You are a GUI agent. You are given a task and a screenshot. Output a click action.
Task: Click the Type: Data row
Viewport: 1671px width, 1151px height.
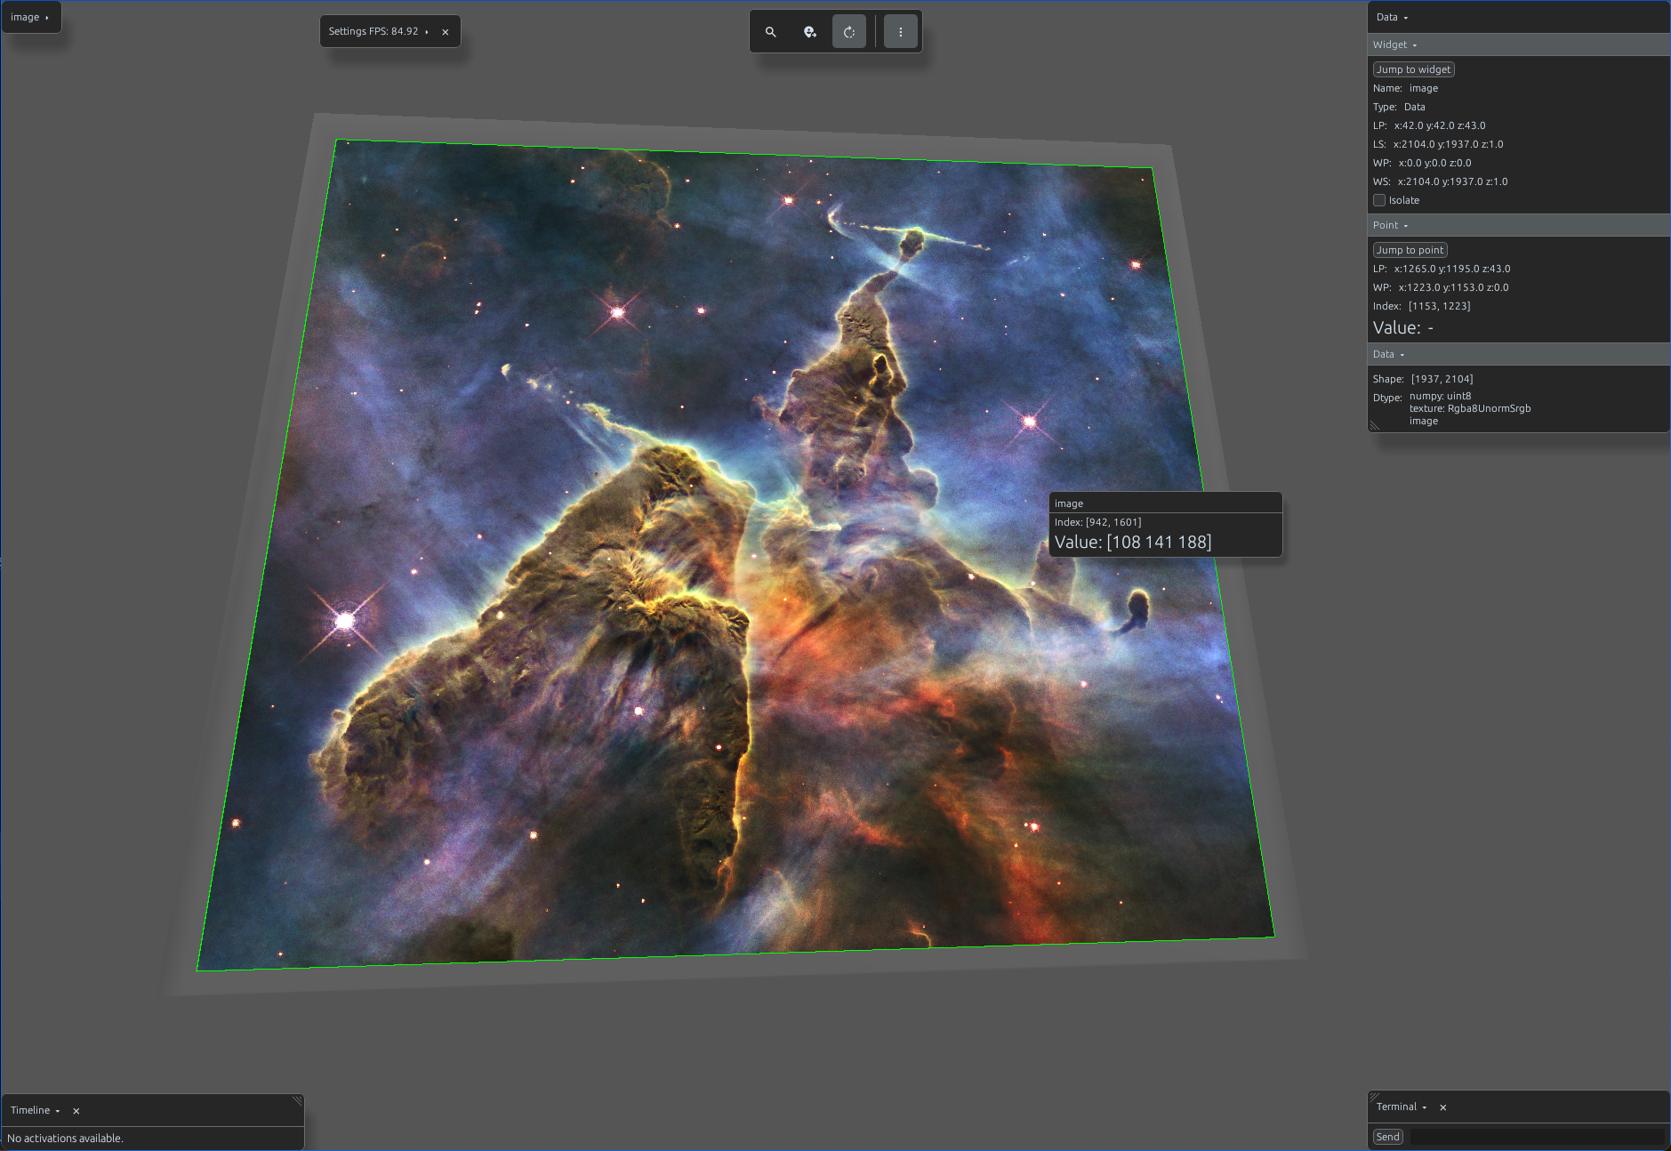1399,107
